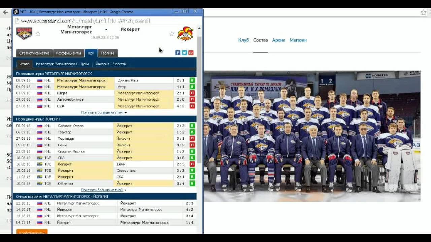
Task: Click the loss badge on СКА 4:2 row
Action: 192,106
